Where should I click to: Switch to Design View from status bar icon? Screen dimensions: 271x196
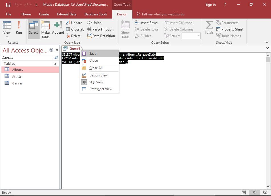pos(265,192)
